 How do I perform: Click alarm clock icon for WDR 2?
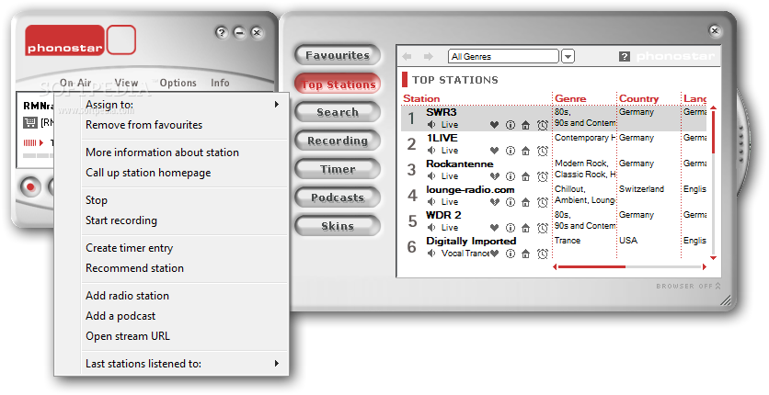coord(543,228)
